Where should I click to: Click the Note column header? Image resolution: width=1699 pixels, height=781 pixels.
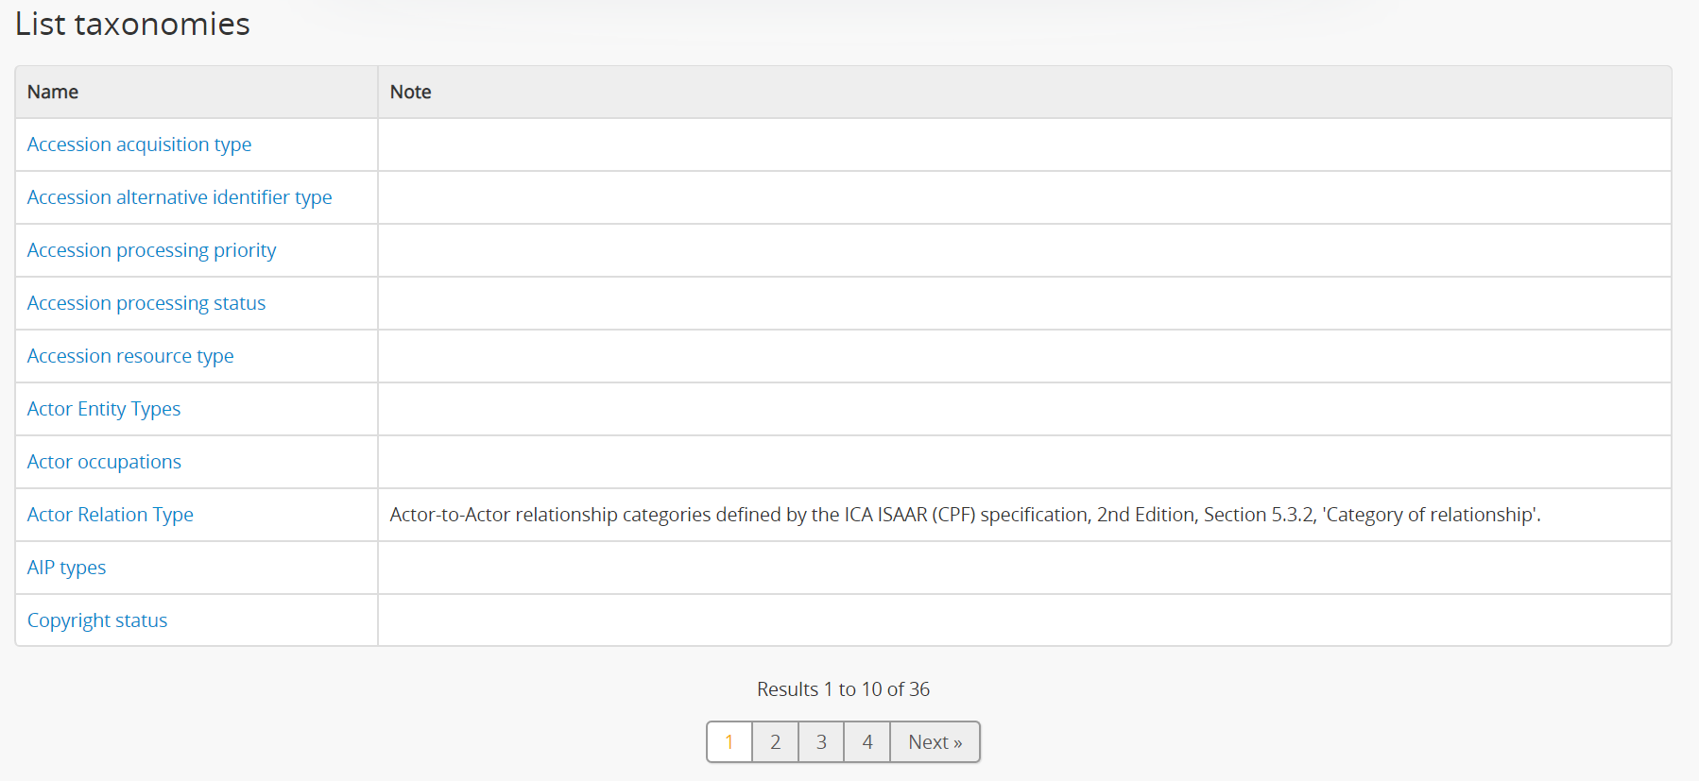(x=410, y=92)
